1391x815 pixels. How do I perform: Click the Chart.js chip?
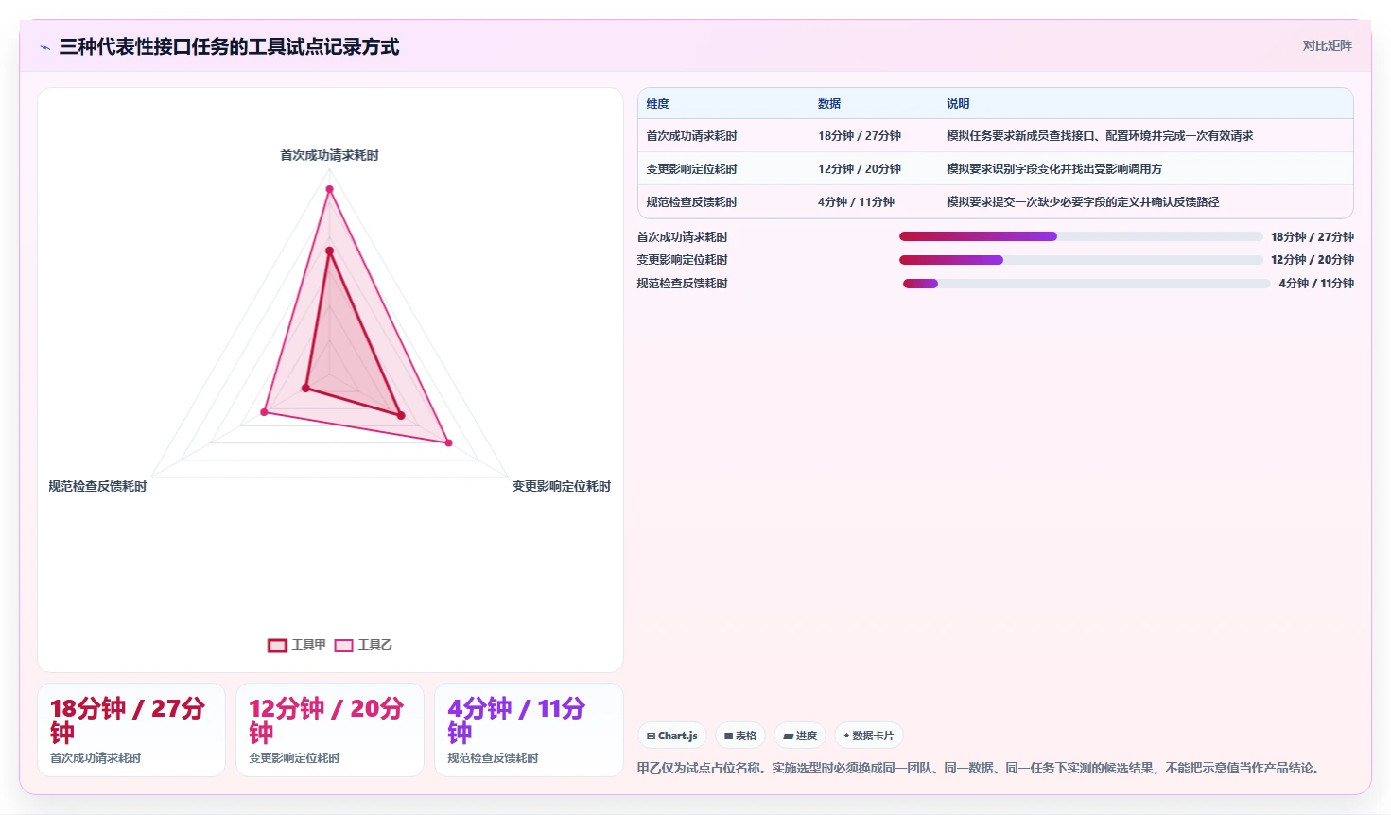click(672, 736)
